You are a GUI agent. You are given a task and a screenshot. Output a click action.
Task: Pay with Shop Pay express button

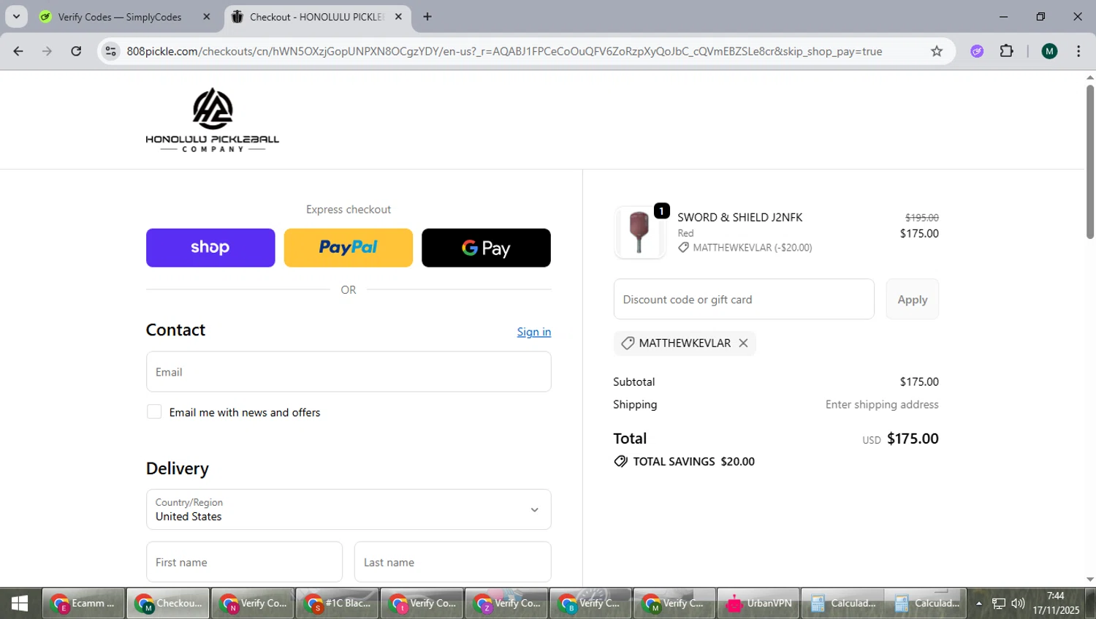coord(210,248)
